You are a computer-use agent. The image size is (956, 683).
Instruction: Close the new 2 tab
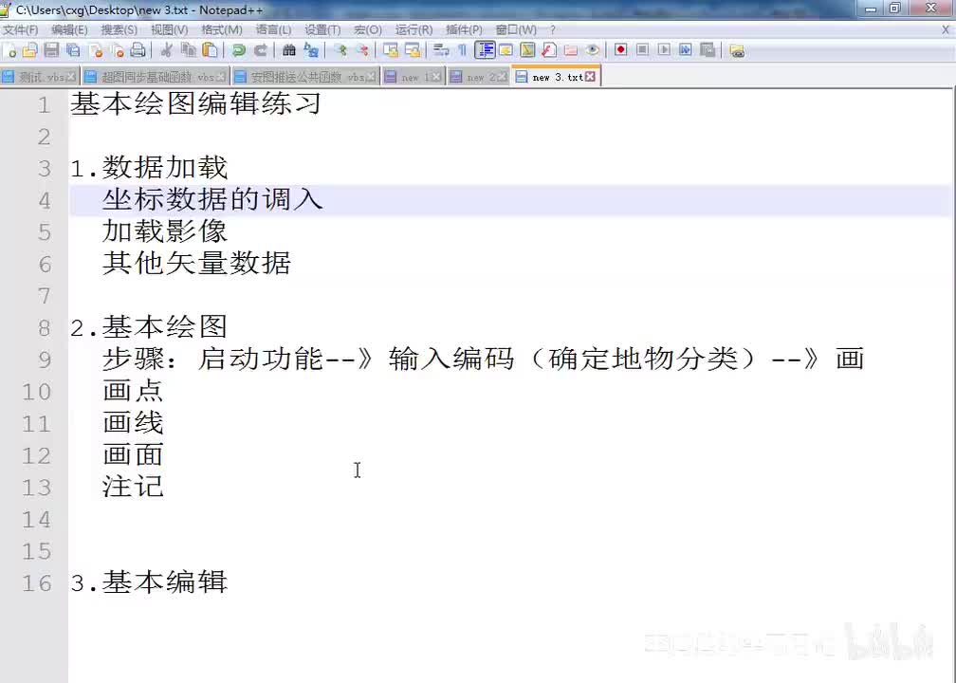[502, 77]
